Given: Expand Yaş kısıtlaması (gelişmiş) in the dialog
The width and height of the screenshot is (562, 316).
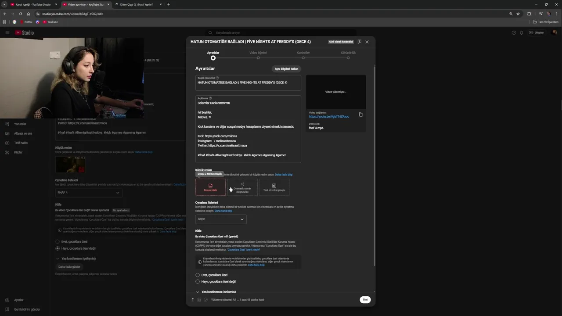Looking at the screenshot, I should pyautogui.click(x=216, y=292).
